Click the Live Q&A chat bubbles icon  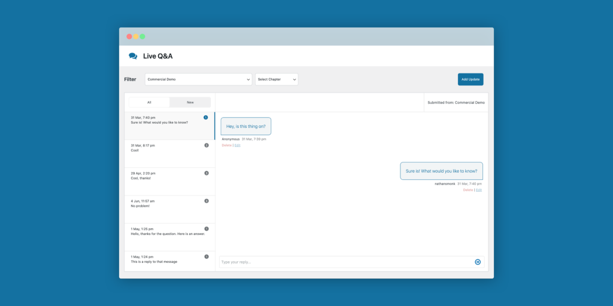[x=133, y=56]
